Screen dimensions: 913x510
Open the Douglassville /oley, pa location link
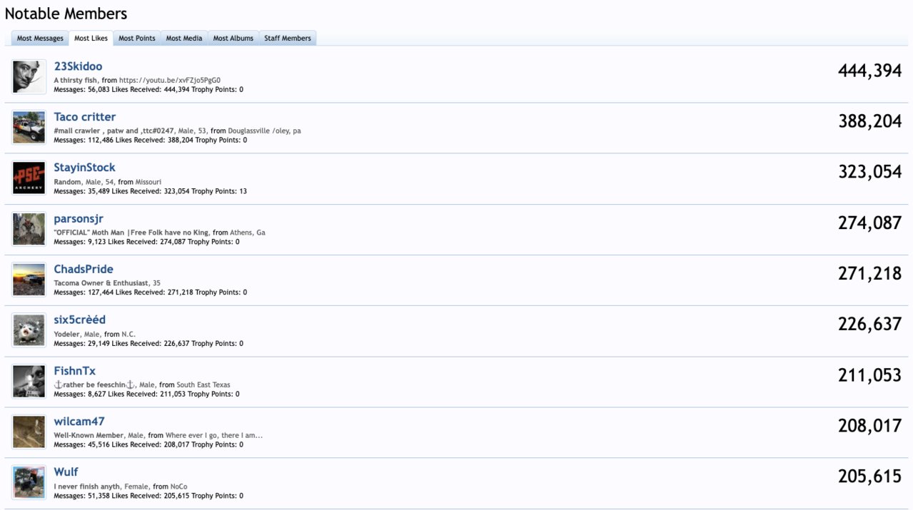264,131
